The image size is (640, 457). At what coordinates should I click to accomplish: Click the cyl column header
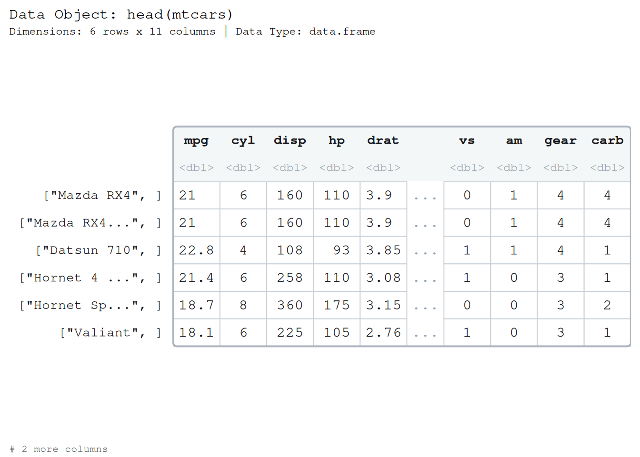click(243, 141)
